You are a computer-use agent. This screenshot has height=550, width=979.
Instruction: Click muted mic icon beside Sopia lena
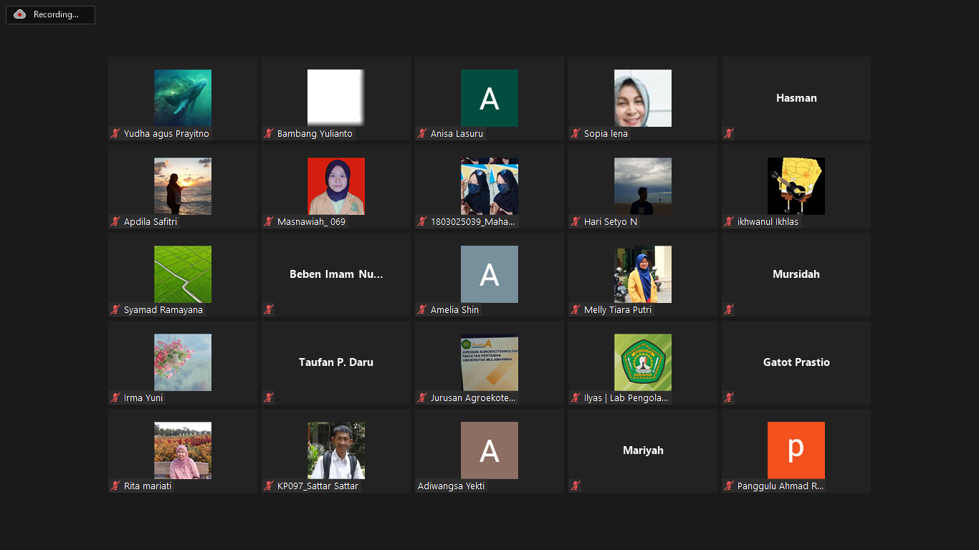pyautogui.click(x=576, y=133)
